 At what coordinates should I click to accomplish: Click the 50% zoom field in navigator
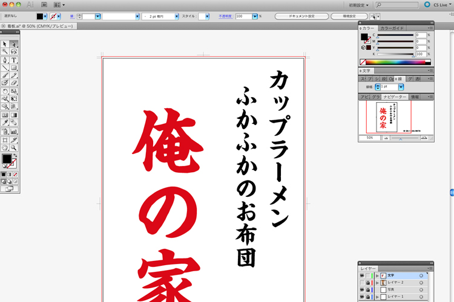click(369, 138)
